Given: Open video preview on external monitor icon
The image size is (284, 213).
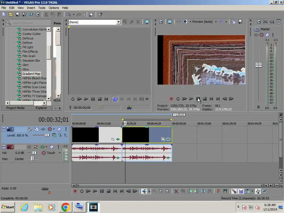Looking at the screenshot, I should coord(169,22).
